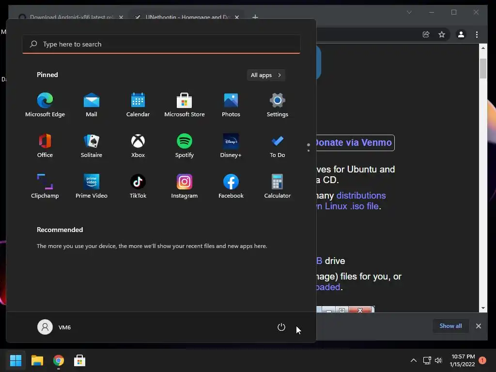Launch the Mail app
Image resolution: width=496 pixels, height=372 pixels.
(x=92, y=105)
